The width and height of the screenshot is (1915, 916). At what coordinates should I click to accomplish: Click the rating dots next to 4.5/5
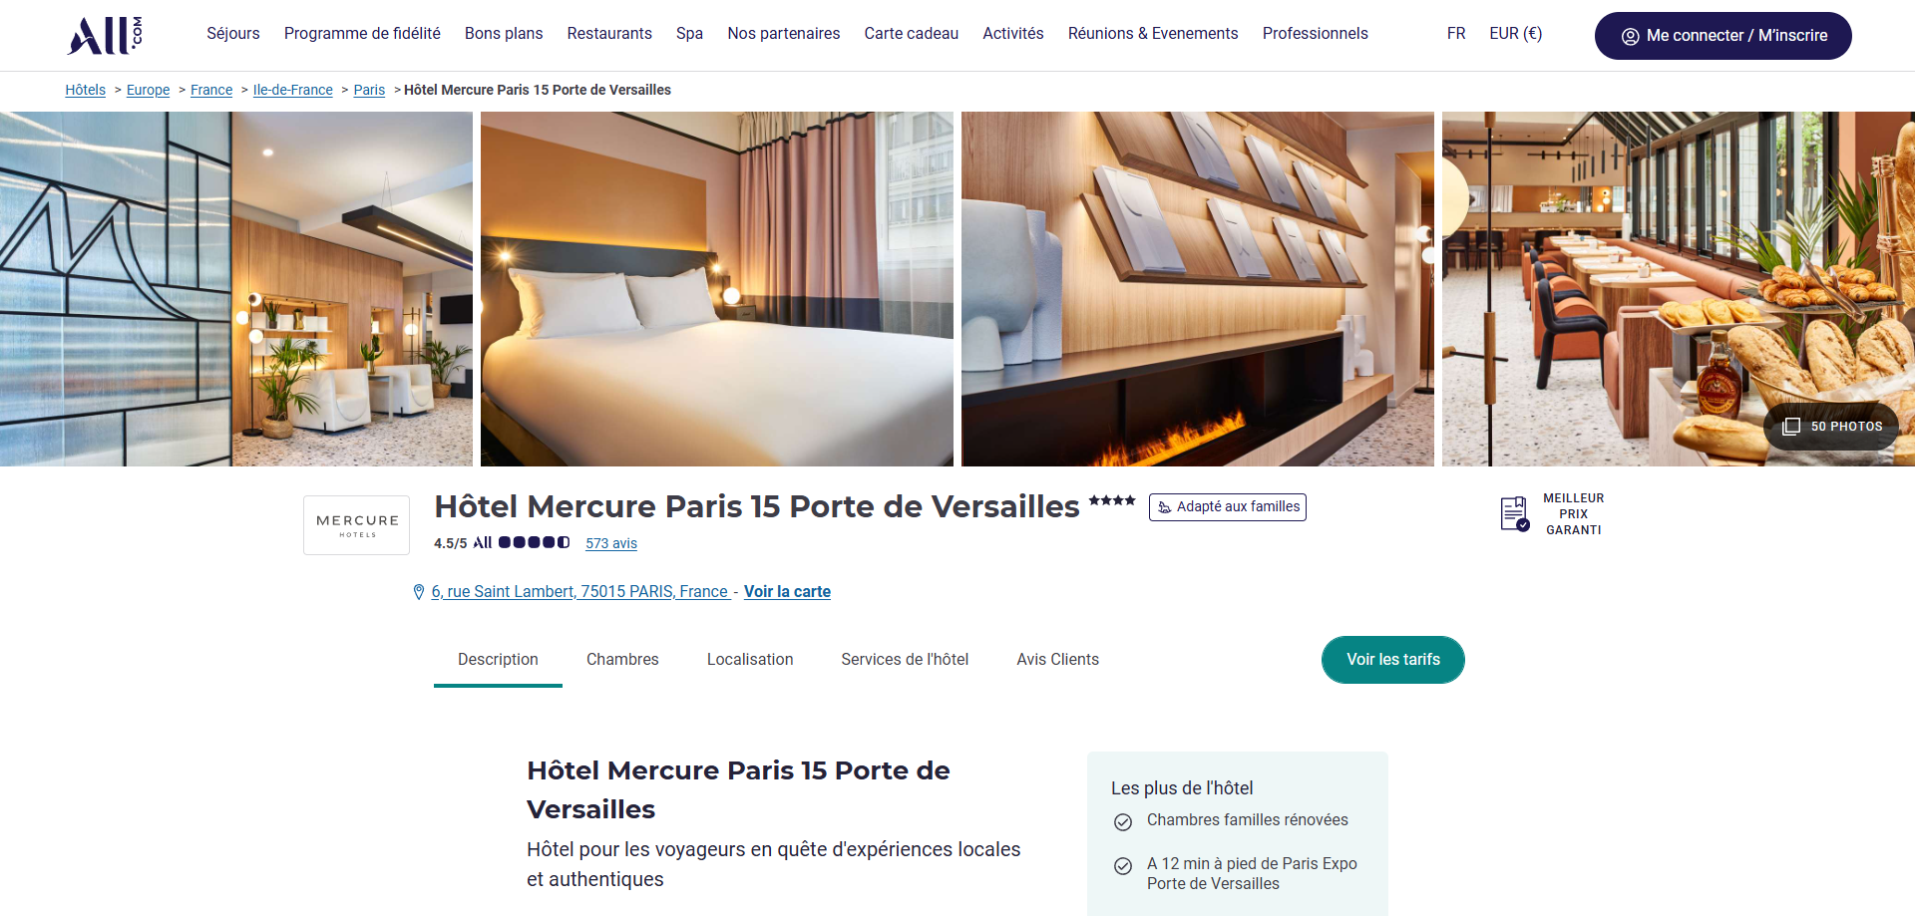tap(534, 542)
